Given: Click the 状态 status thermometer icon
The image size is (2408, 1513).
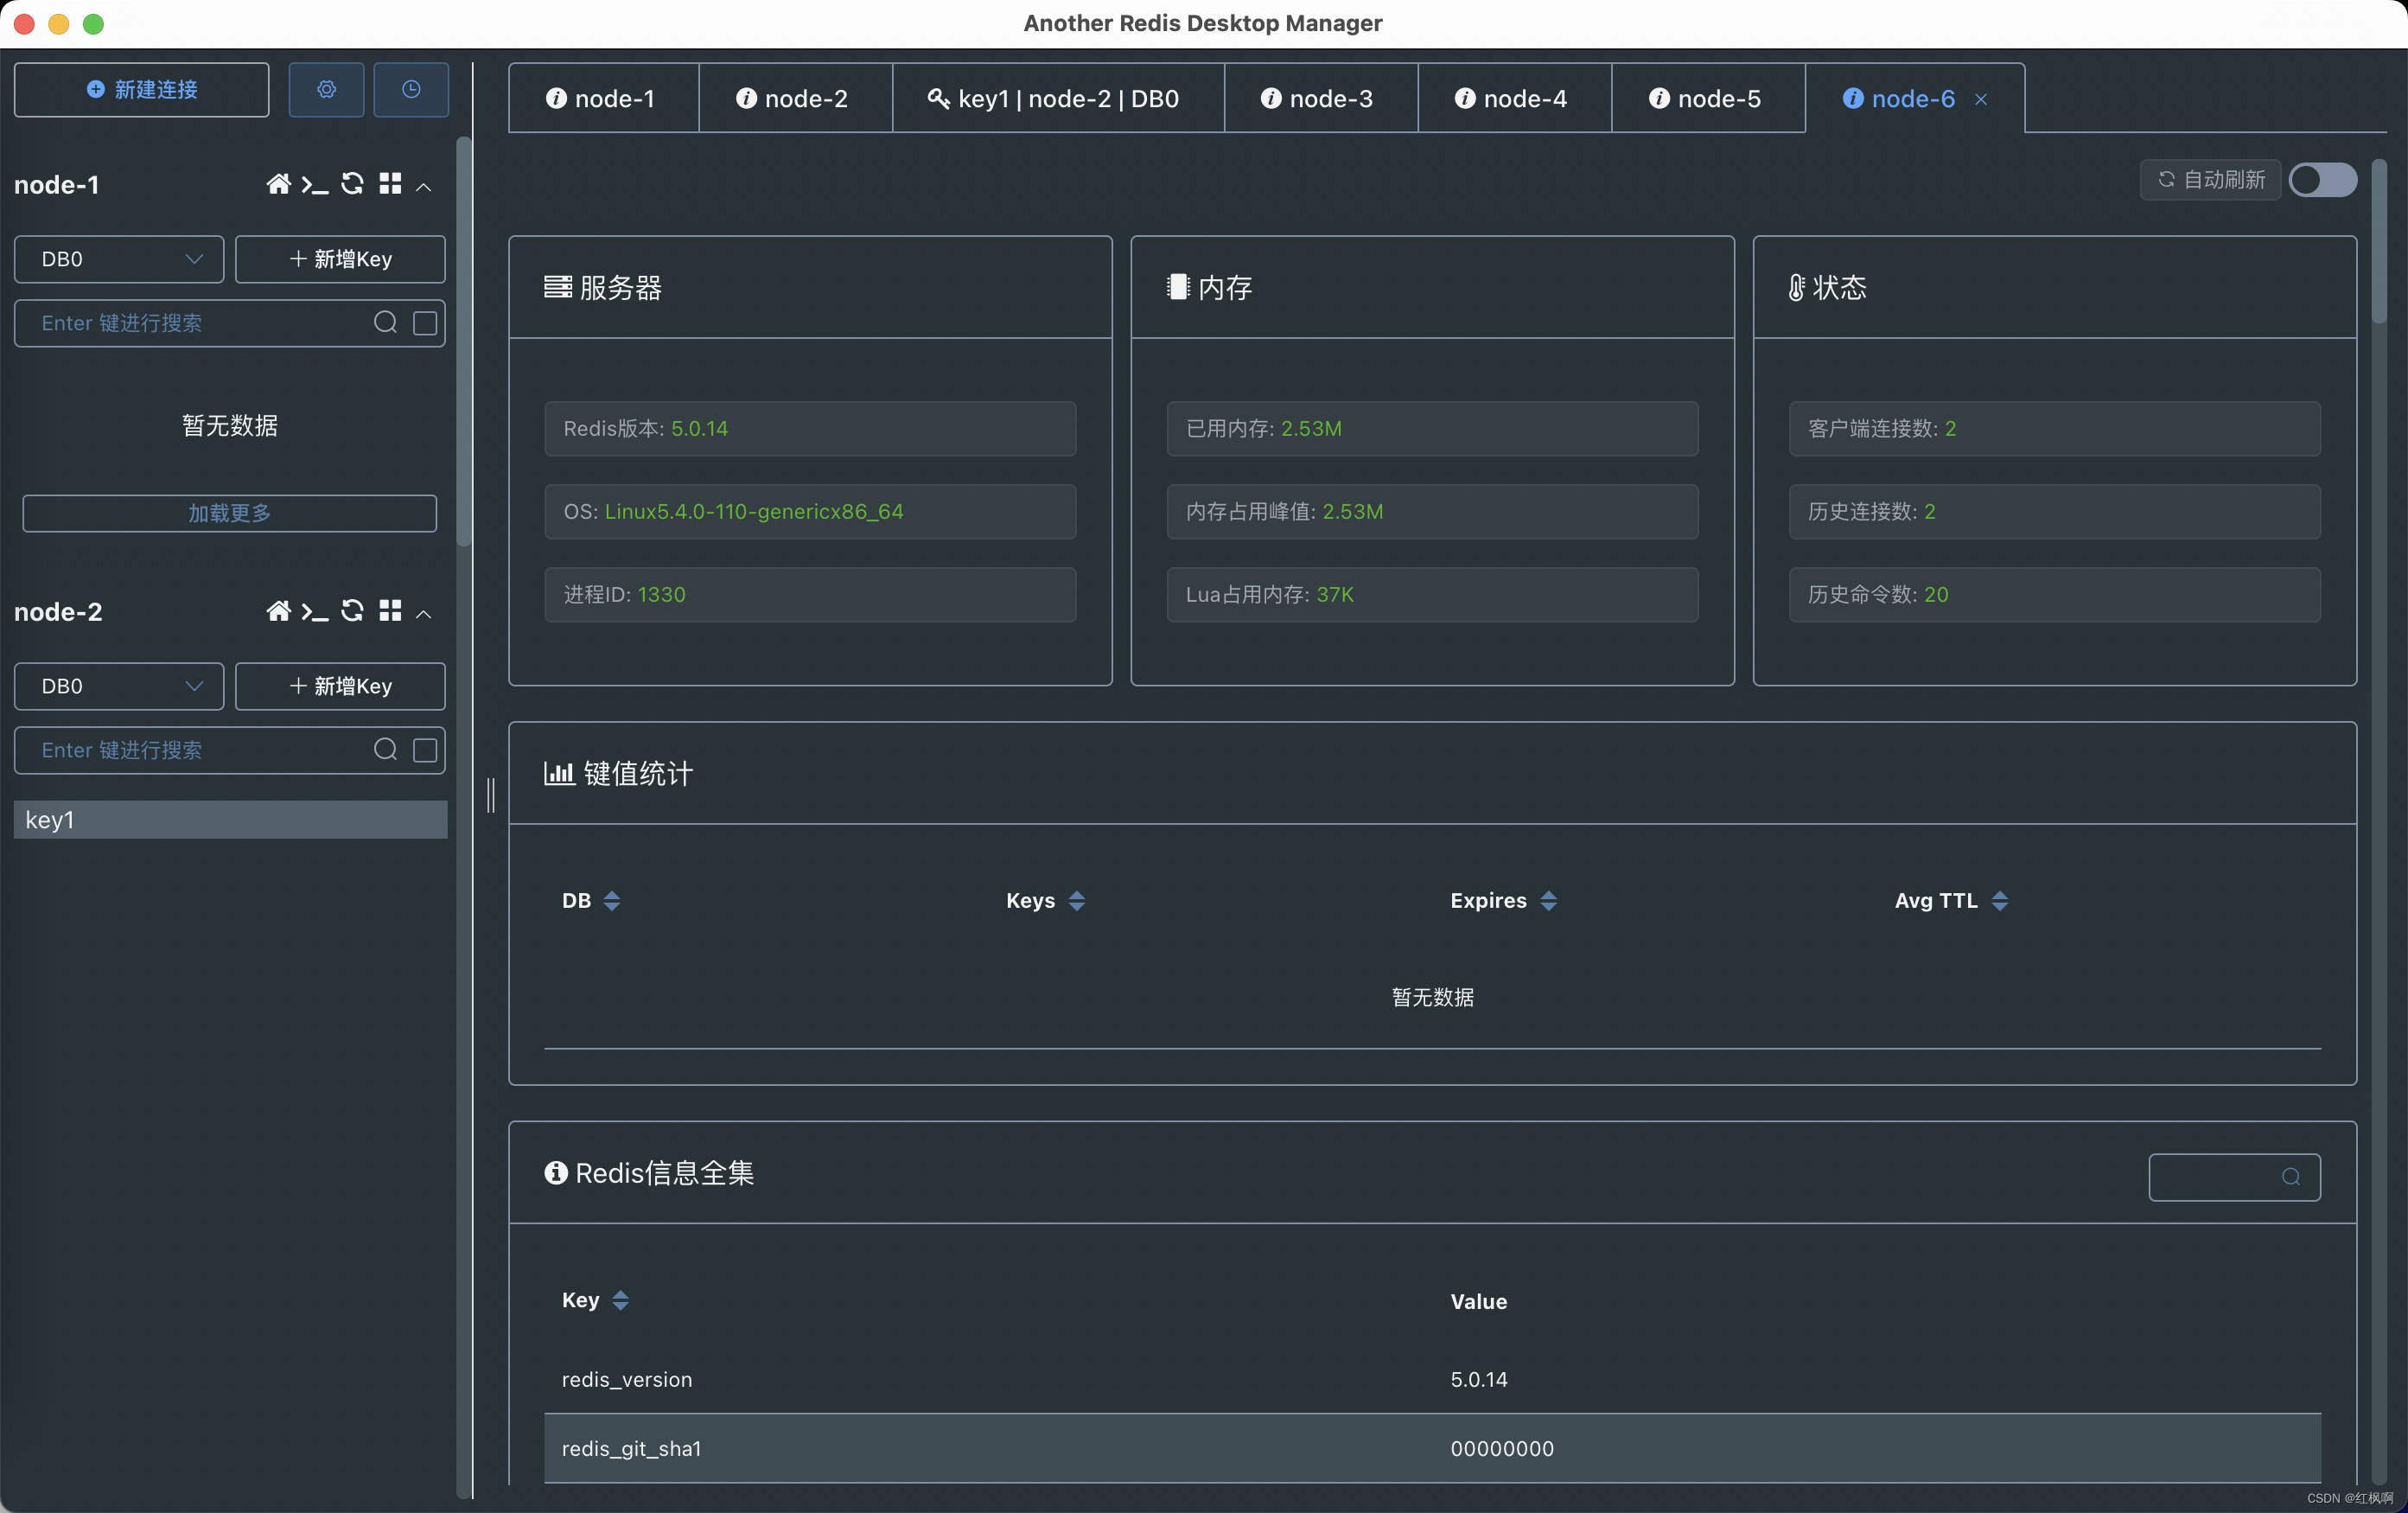Looking at the screenshot, I should (x=1797, y=288).
